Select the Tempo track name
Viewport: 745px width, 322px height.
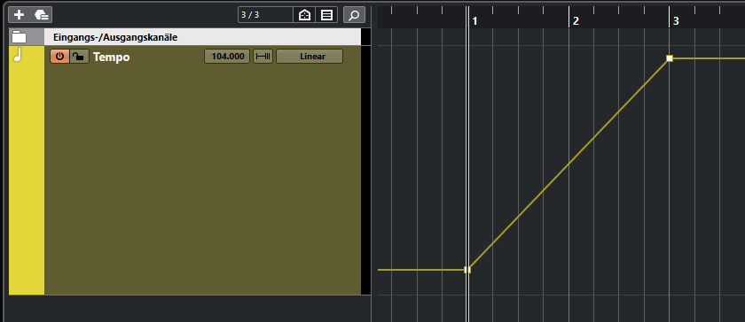tap(111, 57)
